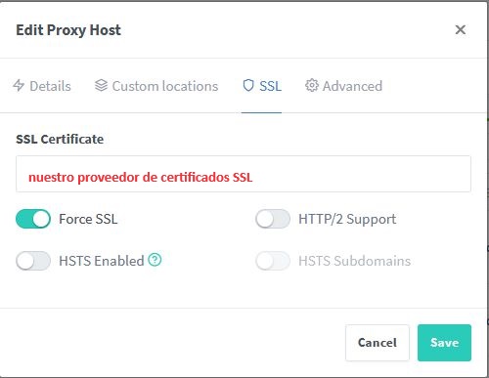Disable the Force SSL toggle switch
Image resolution: width=489 pixels, height=378 pixels.
33,219
